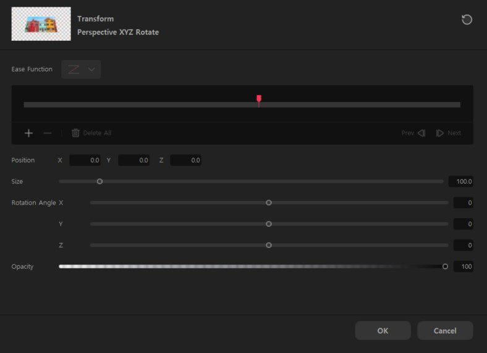Jump to previous keyframe with Prev arrow

(x=421, y=133)
